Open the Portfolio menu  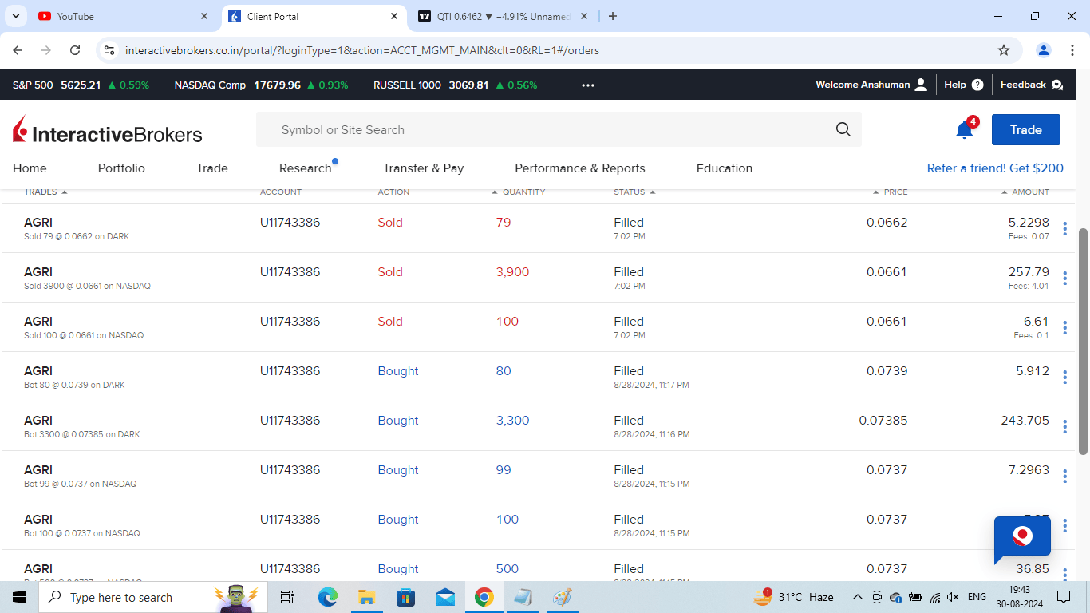(121, 168)
